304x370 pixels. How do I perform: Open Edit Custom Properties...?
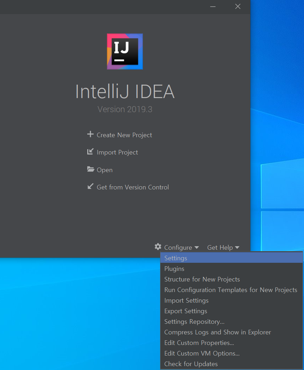click(x=232, y=342)
